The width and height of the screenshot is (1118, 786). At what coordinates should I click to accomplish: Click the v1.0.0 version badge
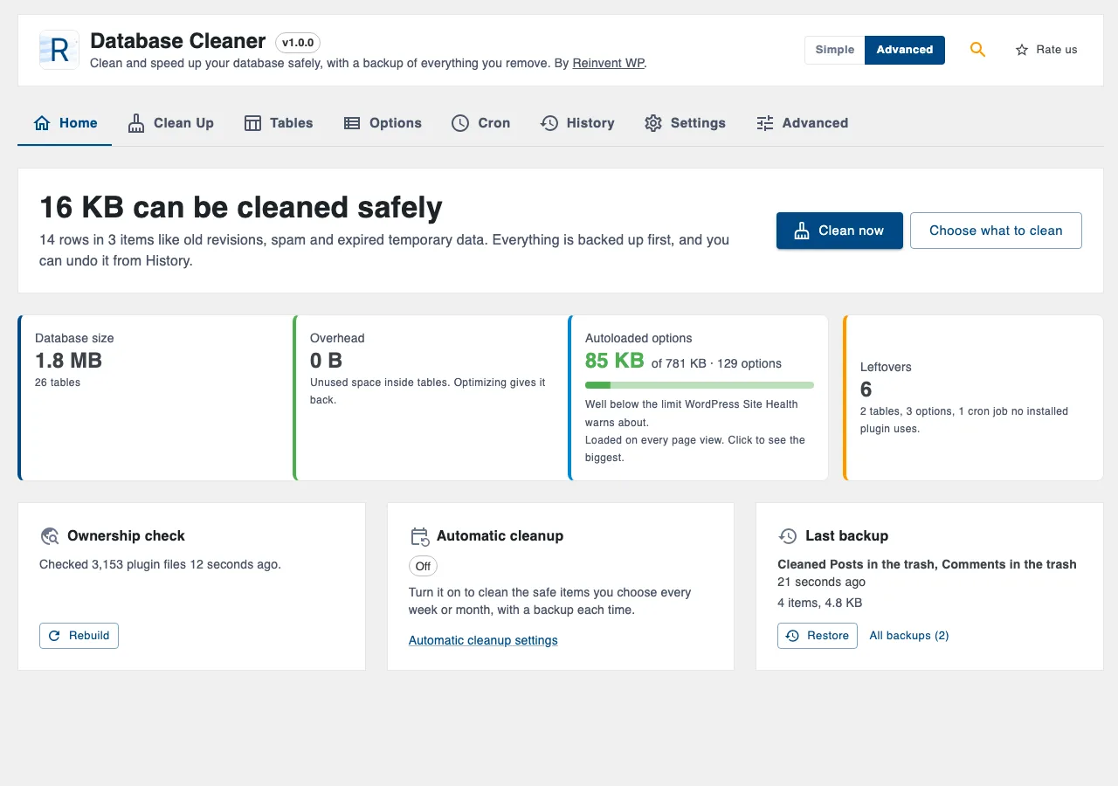click(298, 42)
